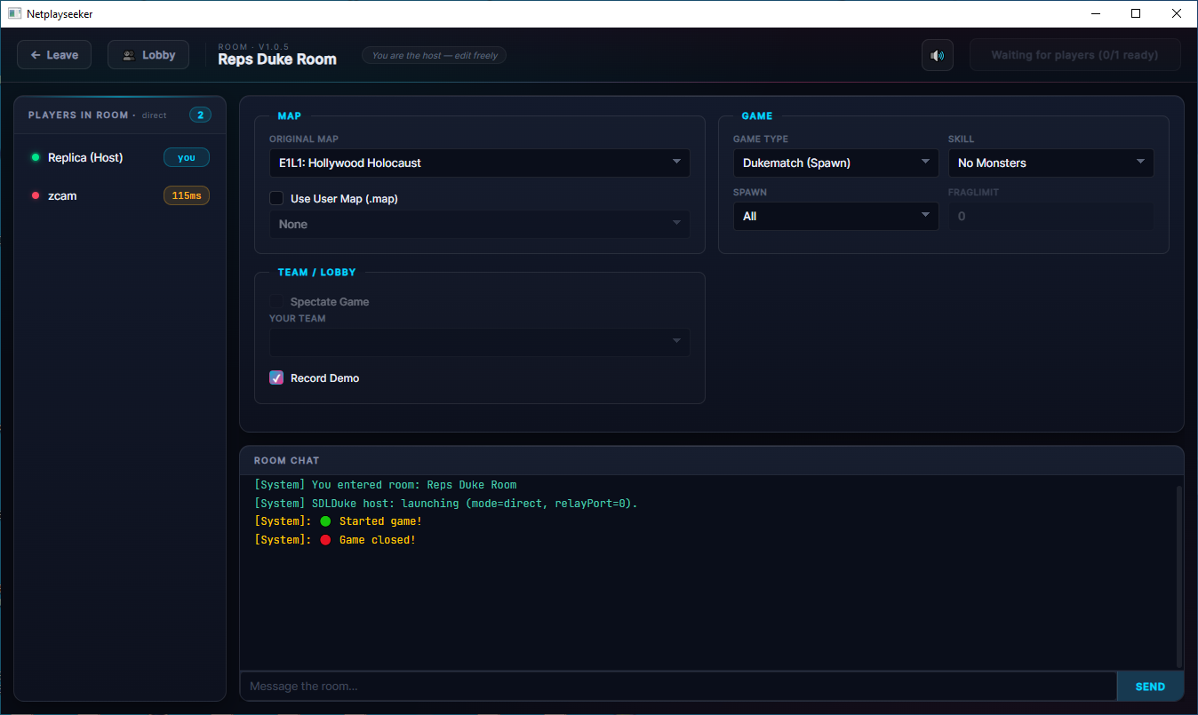Open the Your Team dropdown

480,342
